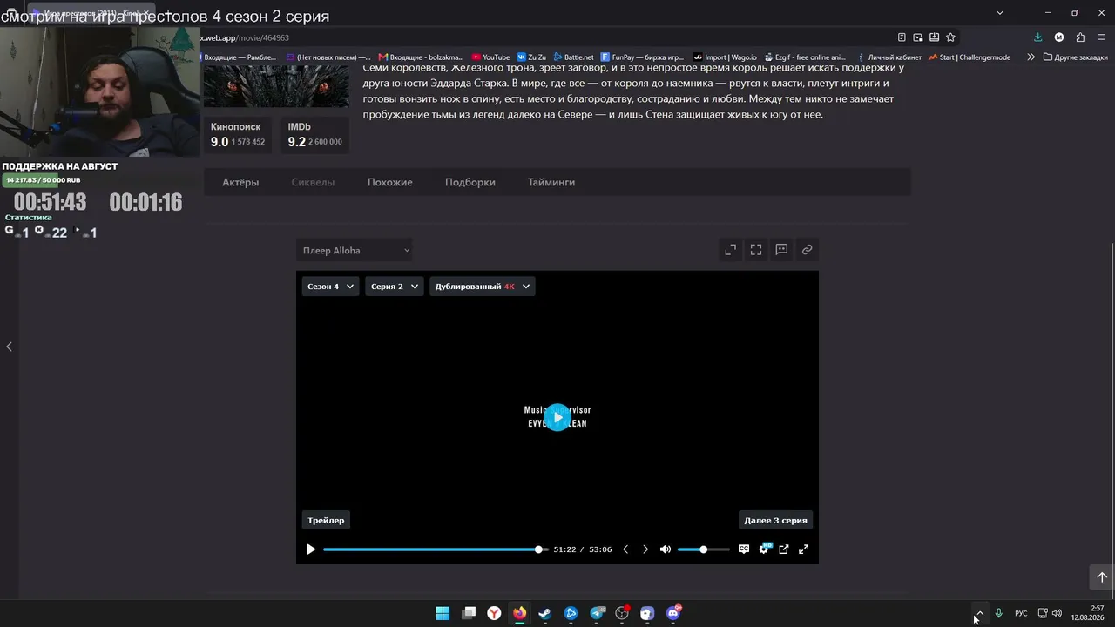This screenshot has width=1115, height=627.
Task: Switch to the Похожие tab
Action: pos(389,182)
